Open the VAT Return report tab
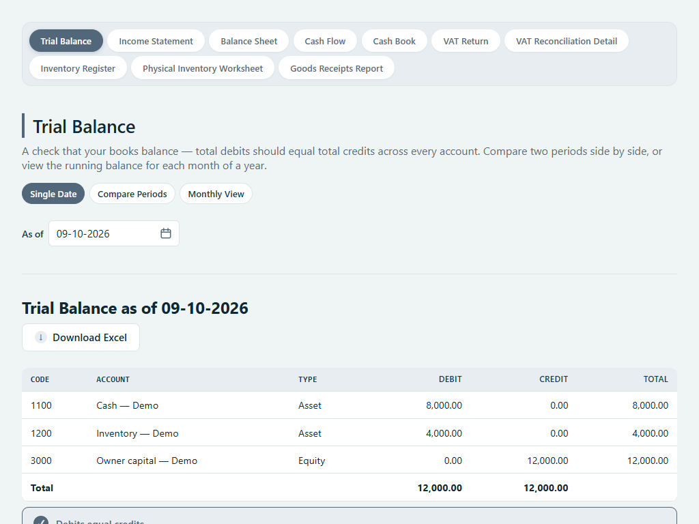 (466, 41)
